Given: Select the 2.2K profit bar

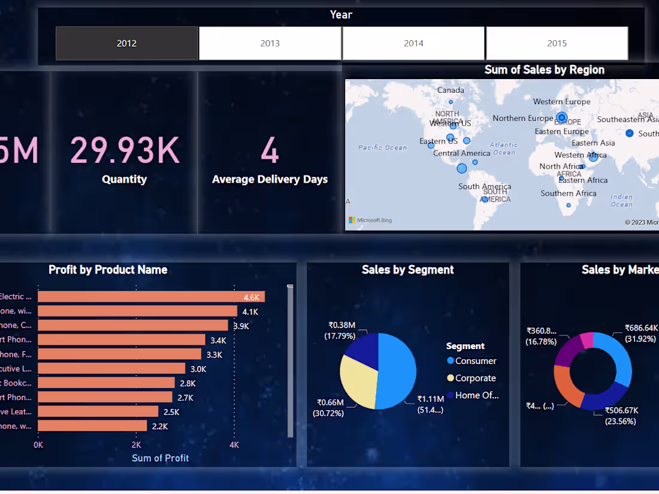Looking at the screenshot, I should [93, 426].
